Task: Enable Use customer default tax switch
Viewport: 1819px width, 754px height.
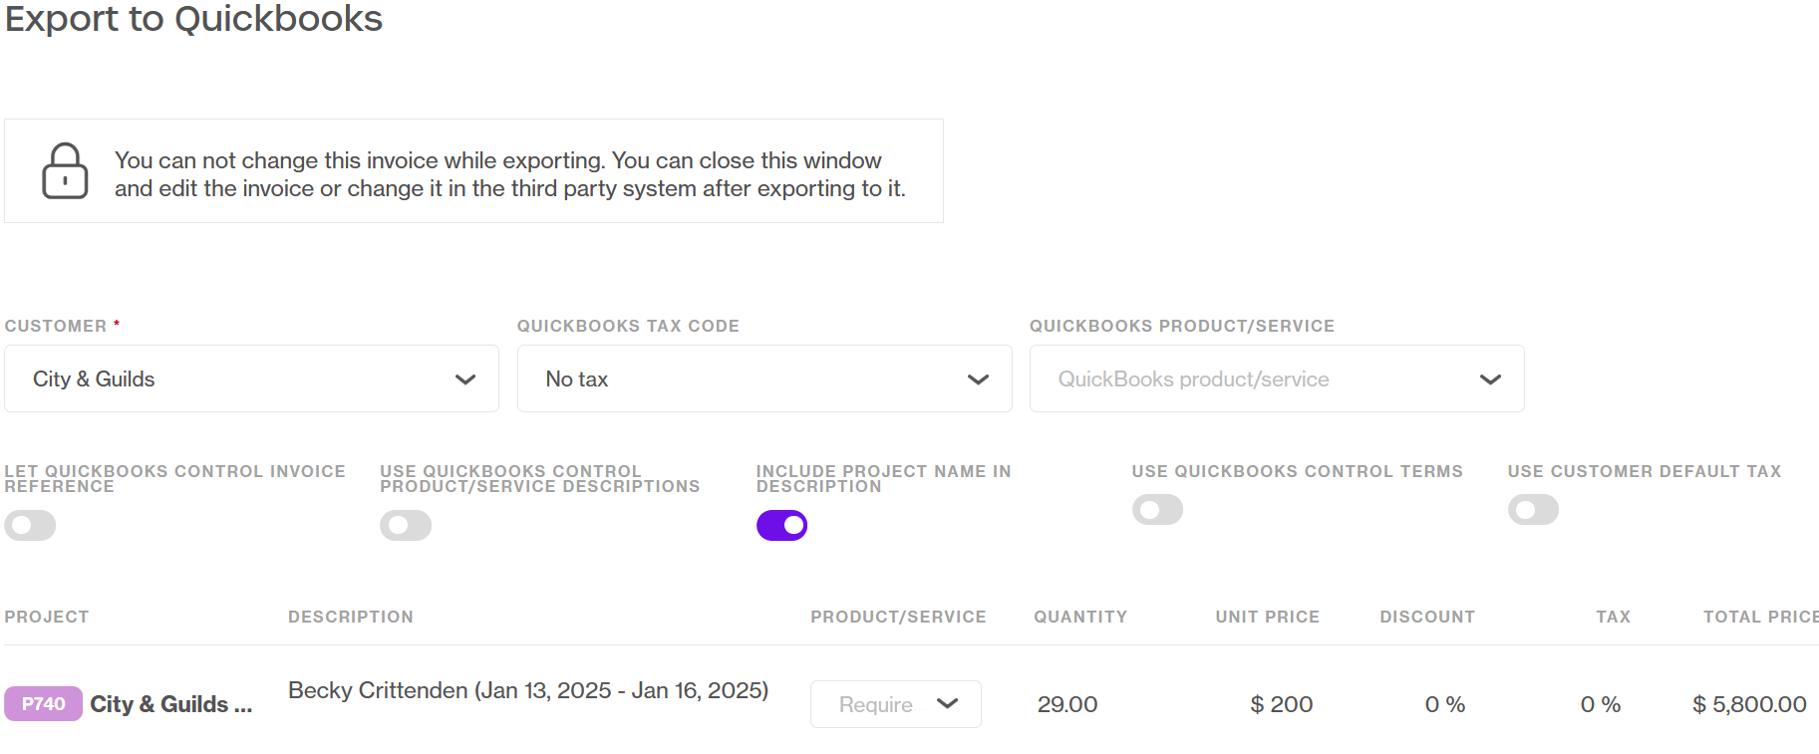Action: (1534, 510)
